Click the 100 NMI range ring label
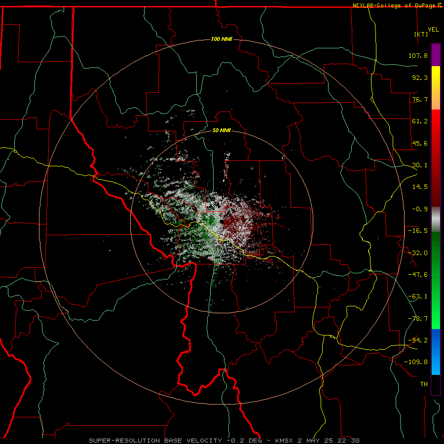444x444 pixels. [x=222, y=39]
